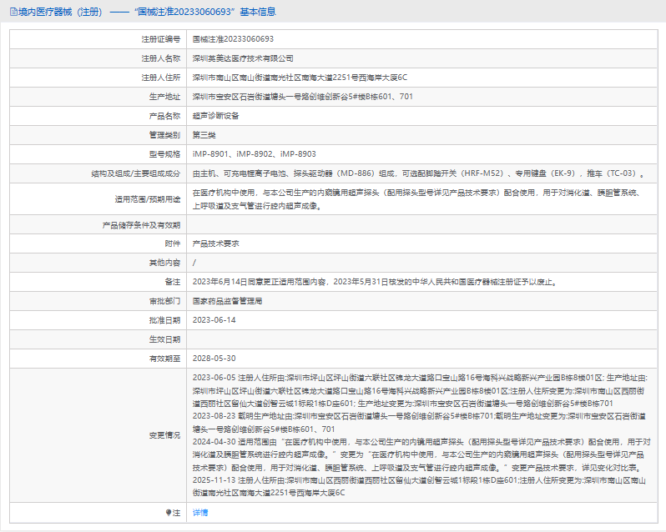Image resolution: width=666 pixels, height=532 pixels.
Task: Click the registrant name 深圳英美达医疗技术有限公司
Action: pyautogui.click(x=243, y=58)
